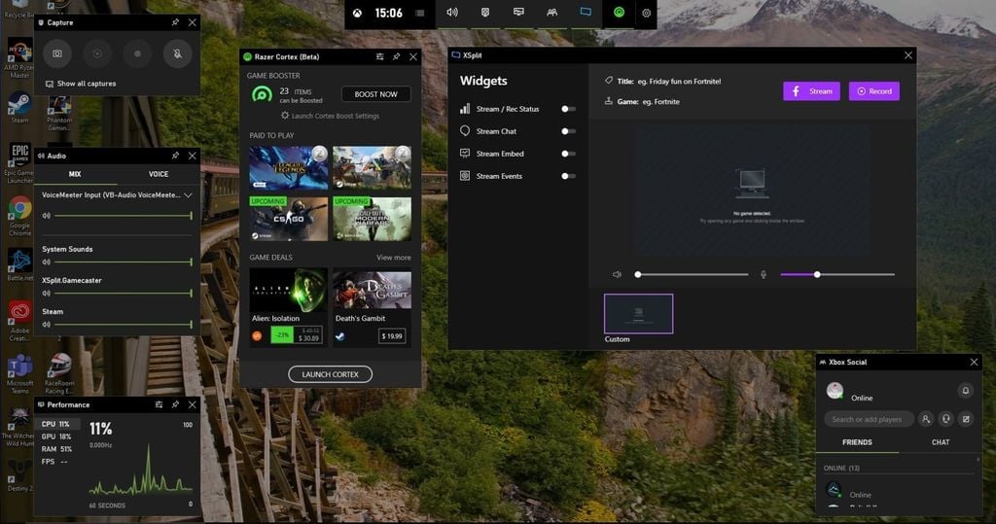996x524 pixels.
Task: Open Launch Cortex Boost Settings link
Action: point(331,116)
